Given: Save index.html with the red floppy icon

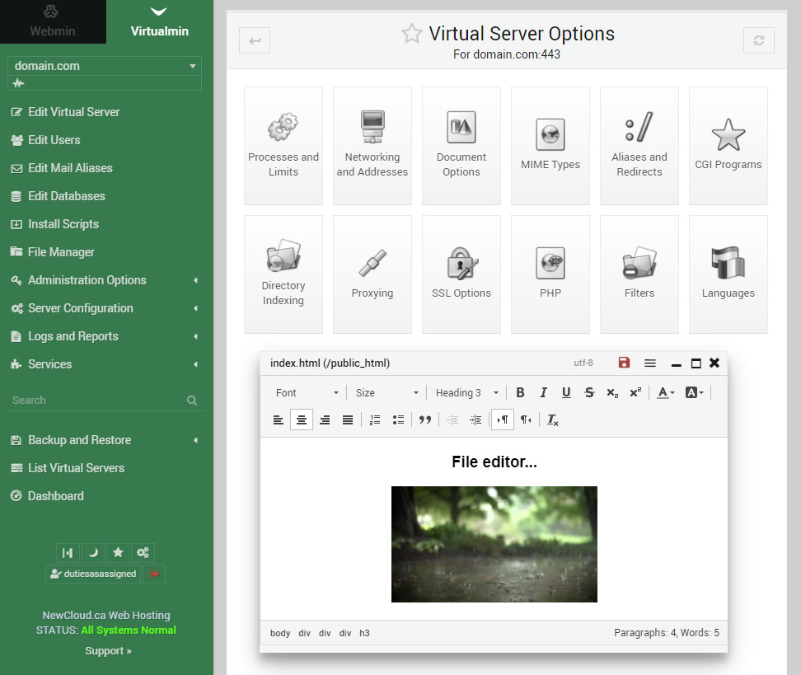Looking at the screenshot, I should pos(624,363).
